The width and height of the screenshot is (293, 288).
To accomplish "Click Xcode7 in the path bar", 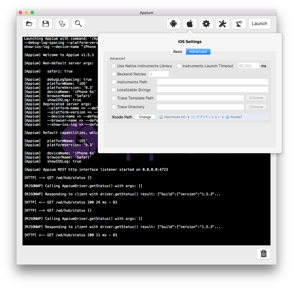I will tap(234, 117).
